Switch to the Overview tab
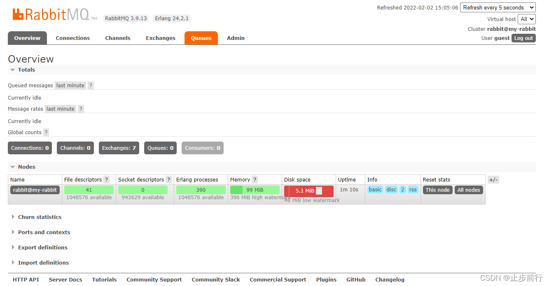549x286 pixels. click(x=27, y=38)
